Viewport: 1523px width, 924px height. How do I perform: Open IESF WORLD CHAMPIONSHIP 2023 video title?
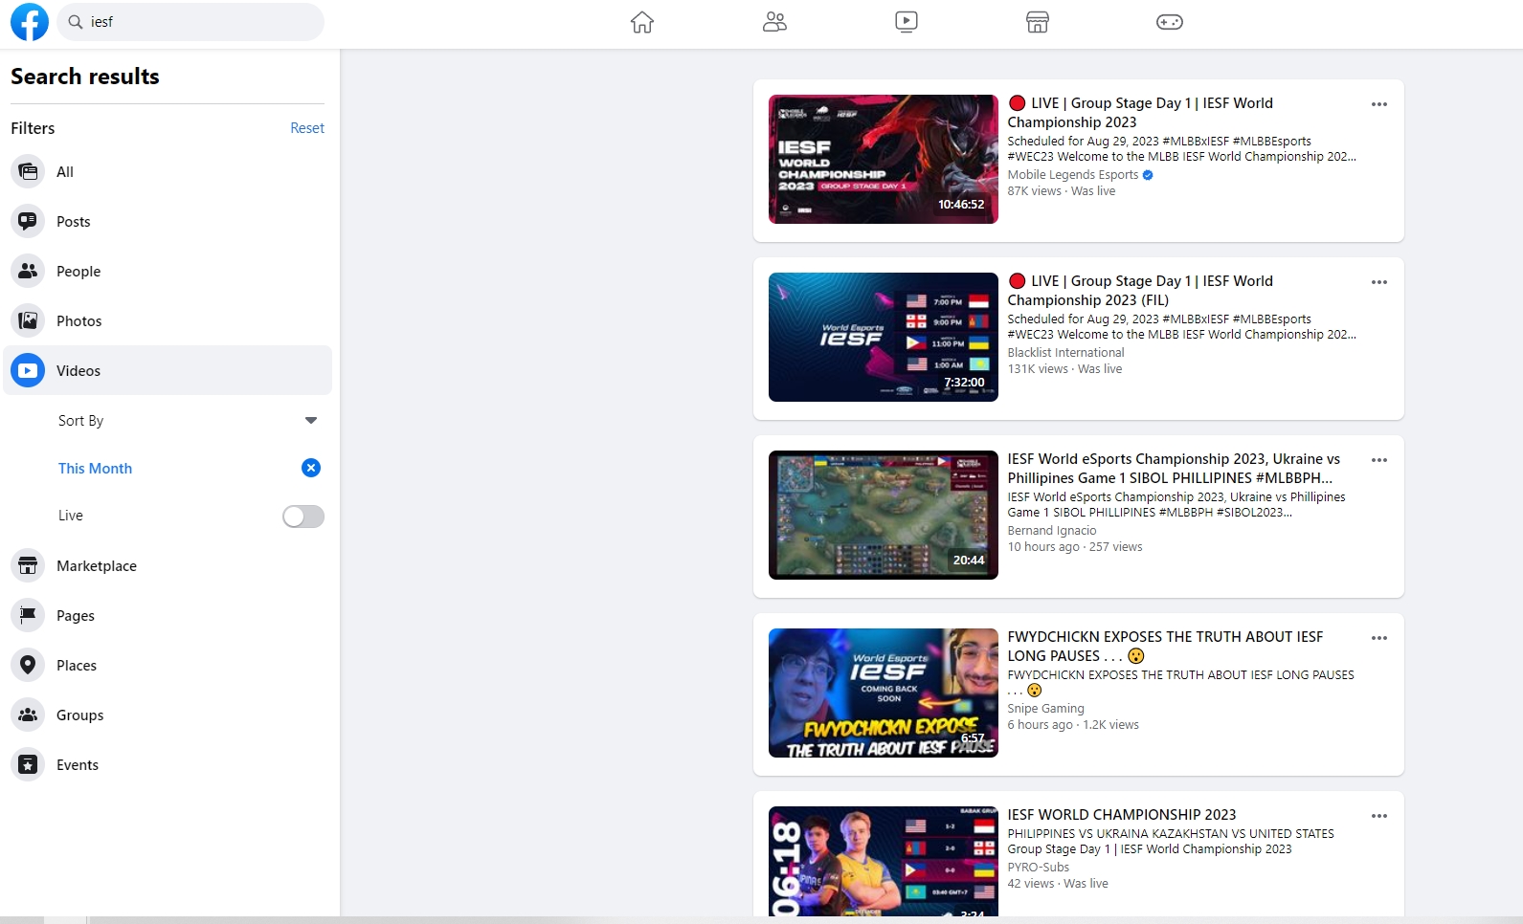click(1122, 815)
